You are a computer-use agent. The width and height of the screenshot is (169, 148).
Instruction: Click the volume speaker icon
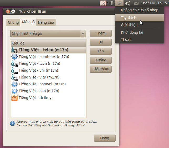pyautogui.click(x=127, y=3)
